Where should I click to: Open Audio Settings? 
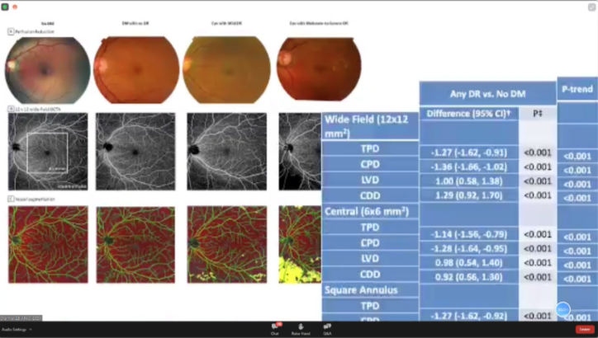[14, 329]
